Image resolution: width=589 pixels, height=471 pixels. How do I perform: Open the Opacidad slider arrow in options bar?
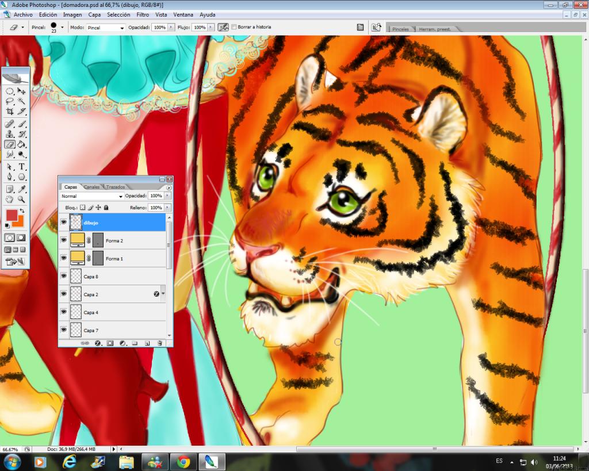click(171, 28)
